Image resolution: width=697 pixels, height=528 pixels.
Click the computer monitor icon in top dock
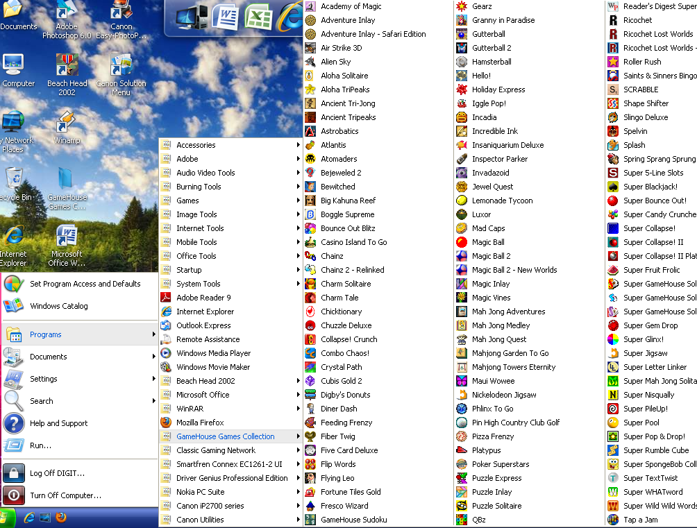(x=192, y=17)
